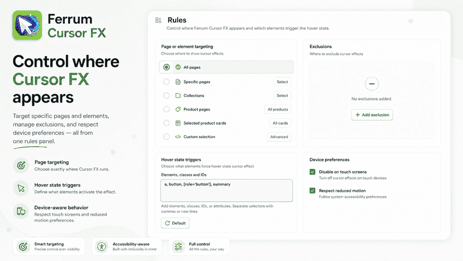Screen dimensions: 463x261
Task: Click the tag icon beside Product pages
Action: [x=178, y=109]
